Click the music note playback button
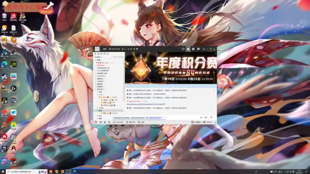 (127, 122)
